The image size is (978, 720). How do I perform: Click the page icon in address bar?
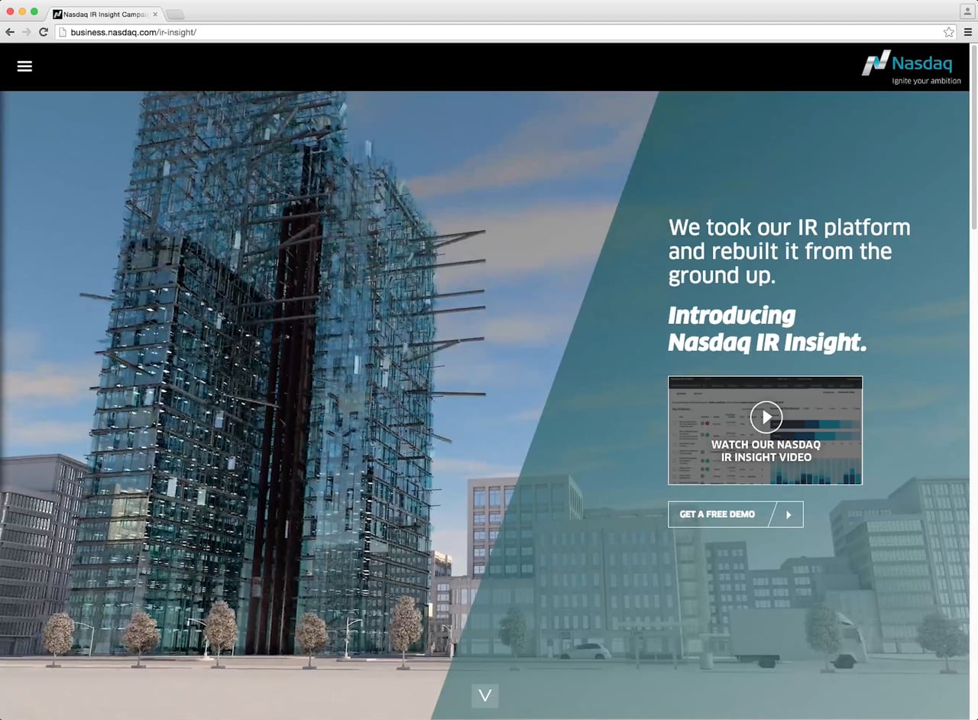click(x=63, y=32)
